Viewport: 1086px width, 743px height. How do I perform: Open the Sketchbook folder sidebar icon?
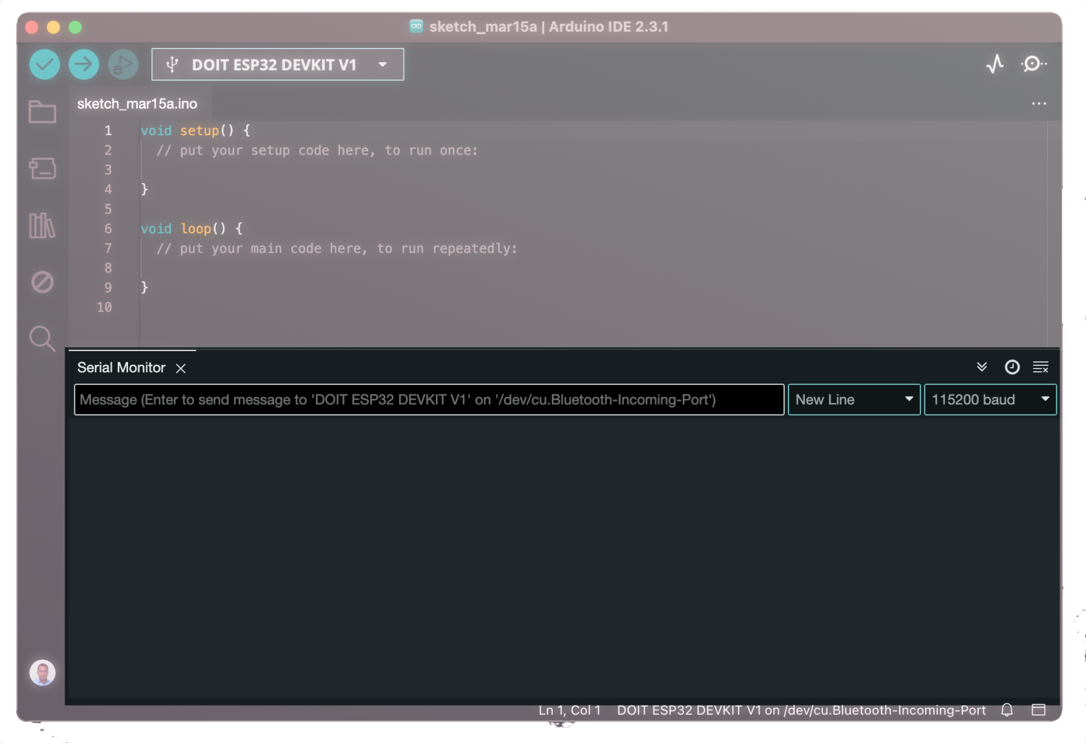point(42,112)
